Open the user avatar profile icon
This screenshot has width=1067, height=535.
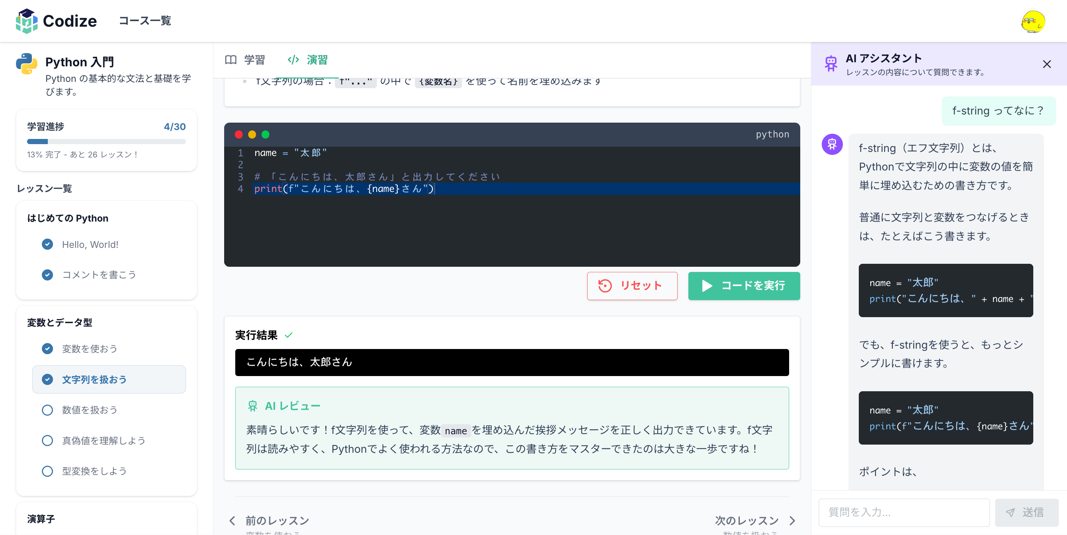(x=1033, y=21)
